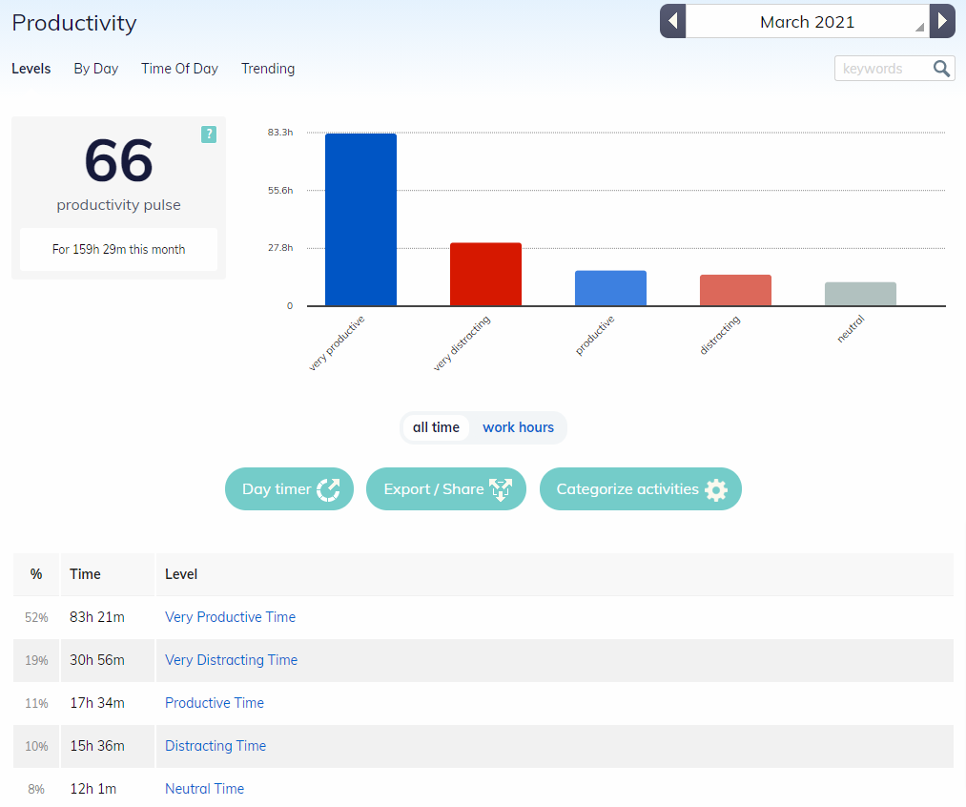Viewport: 966px width, 807px height.
Task: Click the very productive dark blue bar
Action: [361, 219]
